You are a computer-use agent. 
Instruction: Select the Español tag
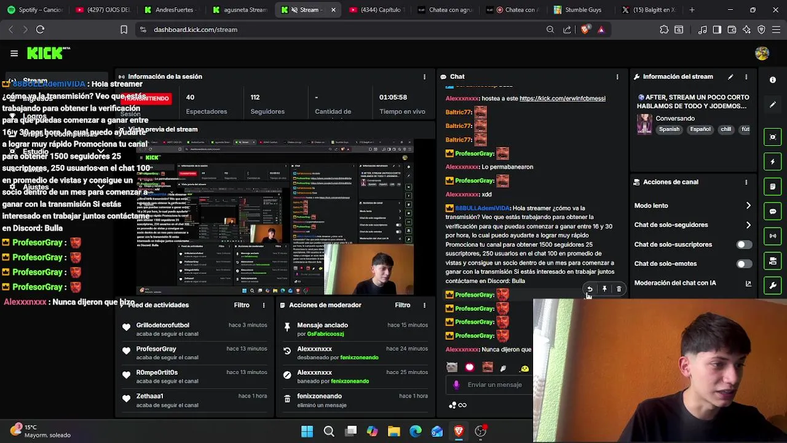(x=700, y=130)
